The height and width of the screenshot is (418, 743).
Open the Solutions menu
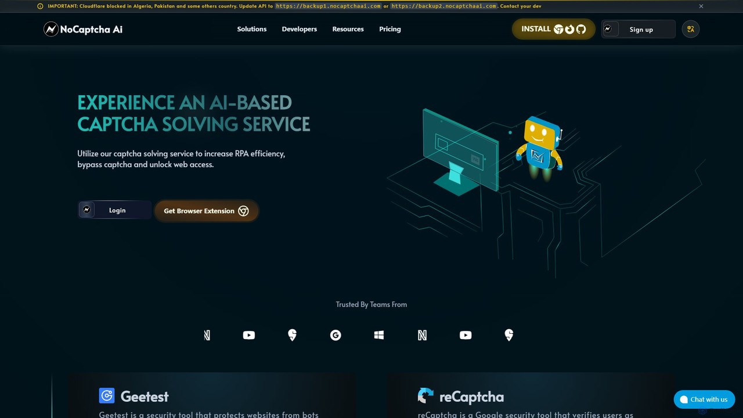click(252, 29)
